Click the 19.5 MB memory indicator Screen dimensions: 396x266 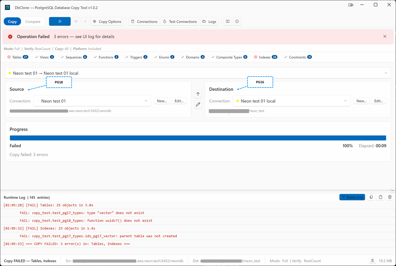pyautogui.click(x=385, y=261)
